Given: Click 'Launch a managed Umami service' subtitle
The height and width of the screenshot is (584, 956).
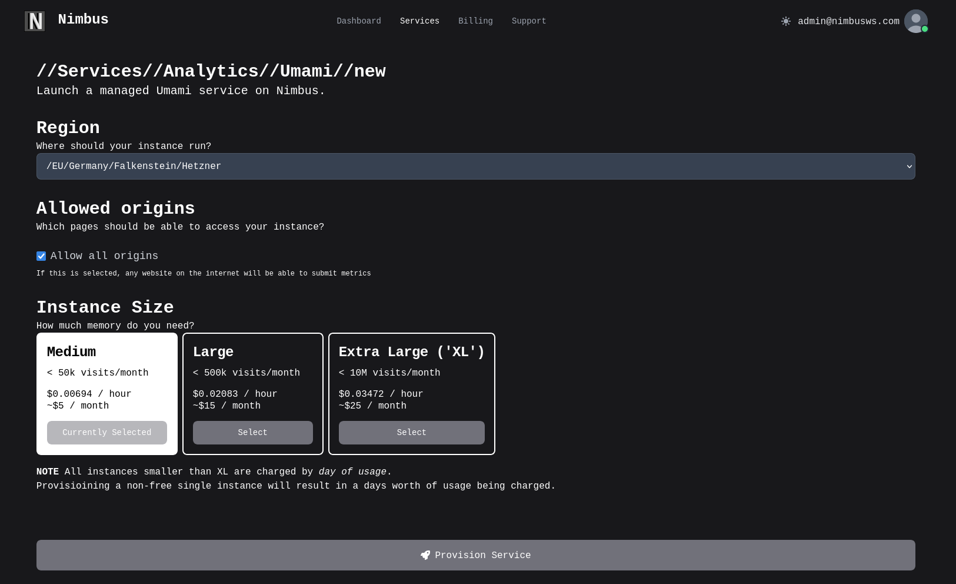Looking at the screenshot, I should (181, 91).
